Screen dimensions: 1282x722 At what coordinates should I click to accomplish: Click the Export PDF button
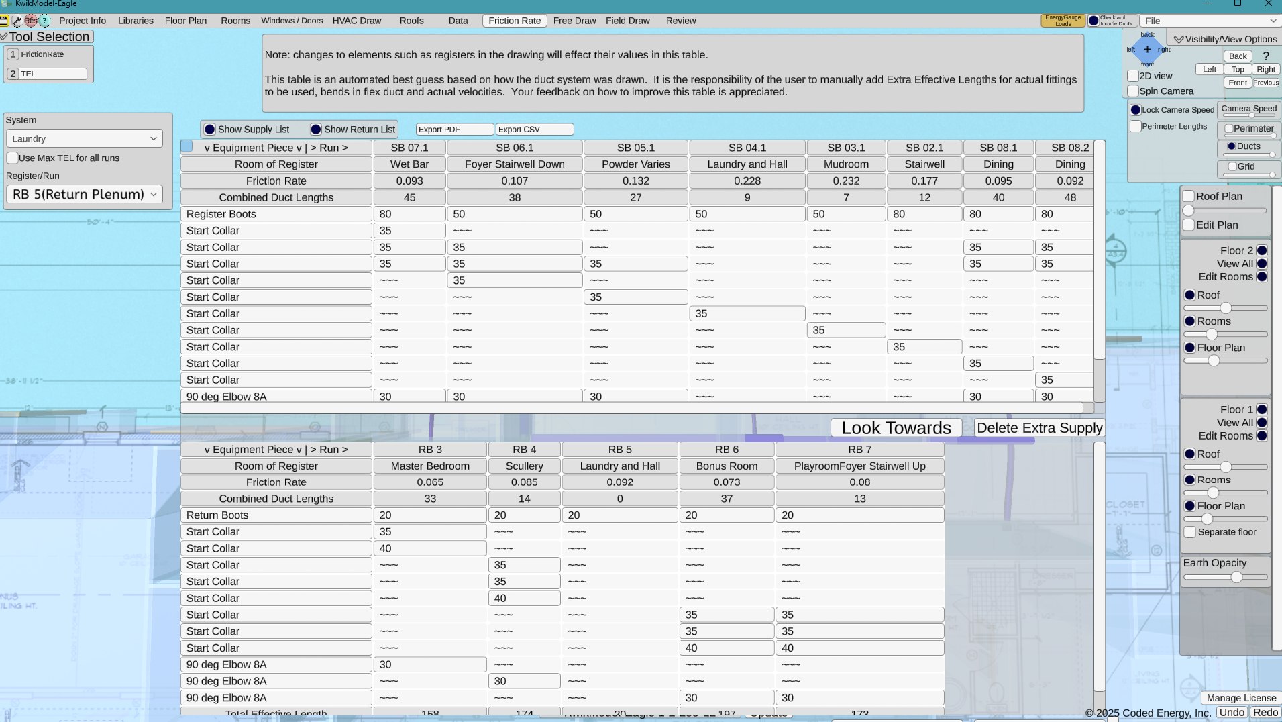[x=455, y=130]
